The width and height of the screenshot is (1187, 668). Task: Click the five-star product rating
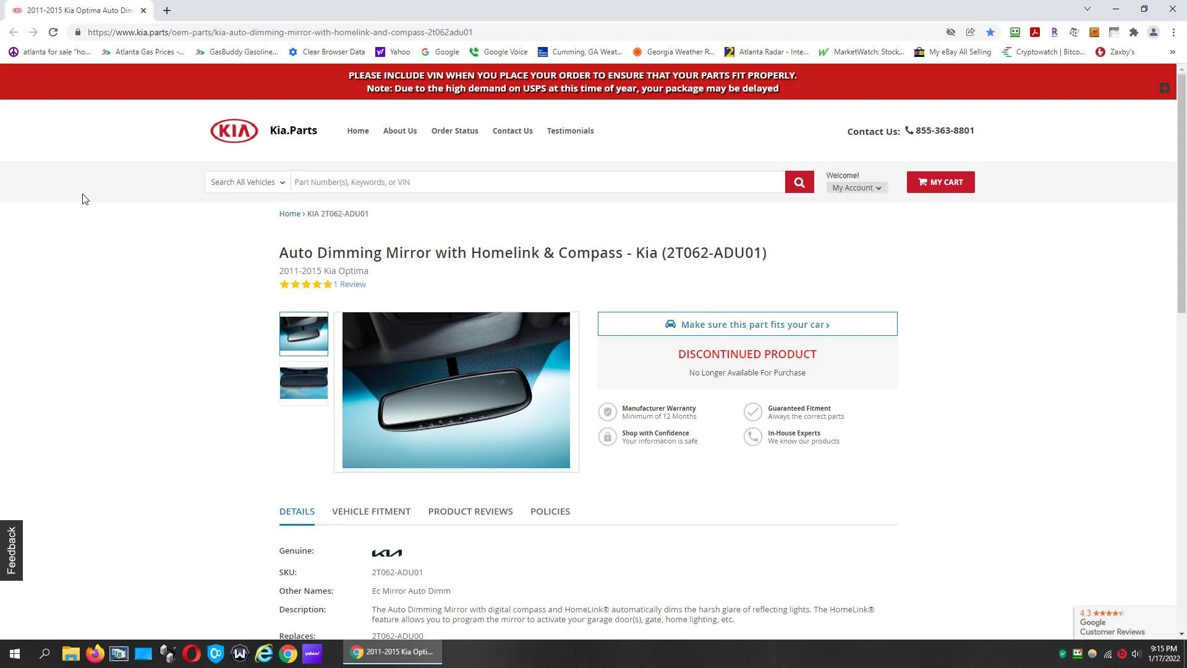pos(306,285)
